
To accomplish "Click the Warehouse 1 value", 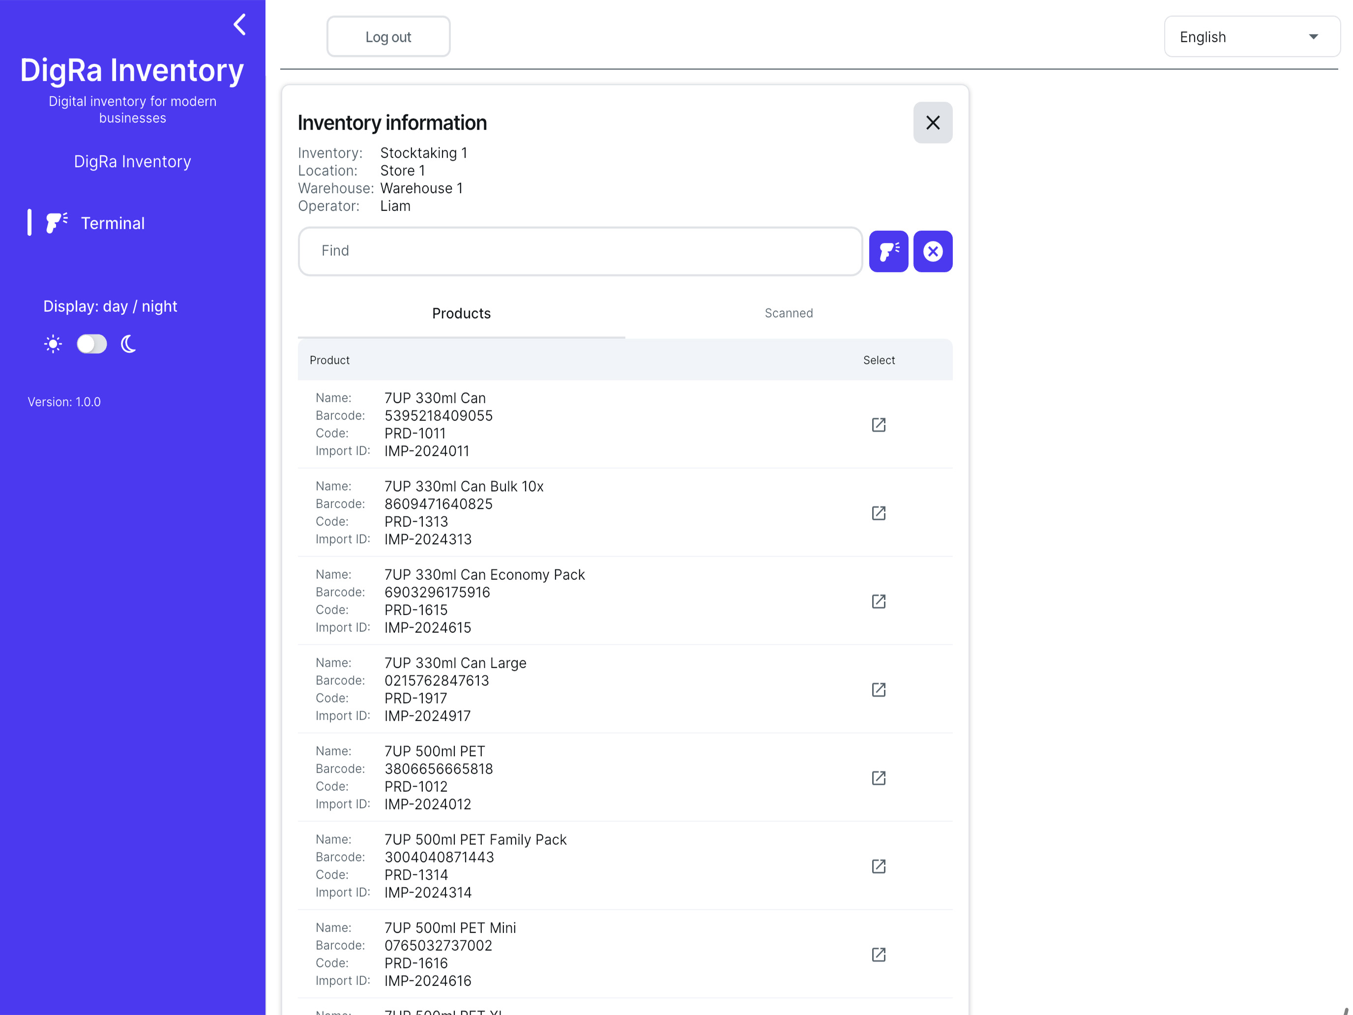I will pyautogui.click(x=421, y=188).
